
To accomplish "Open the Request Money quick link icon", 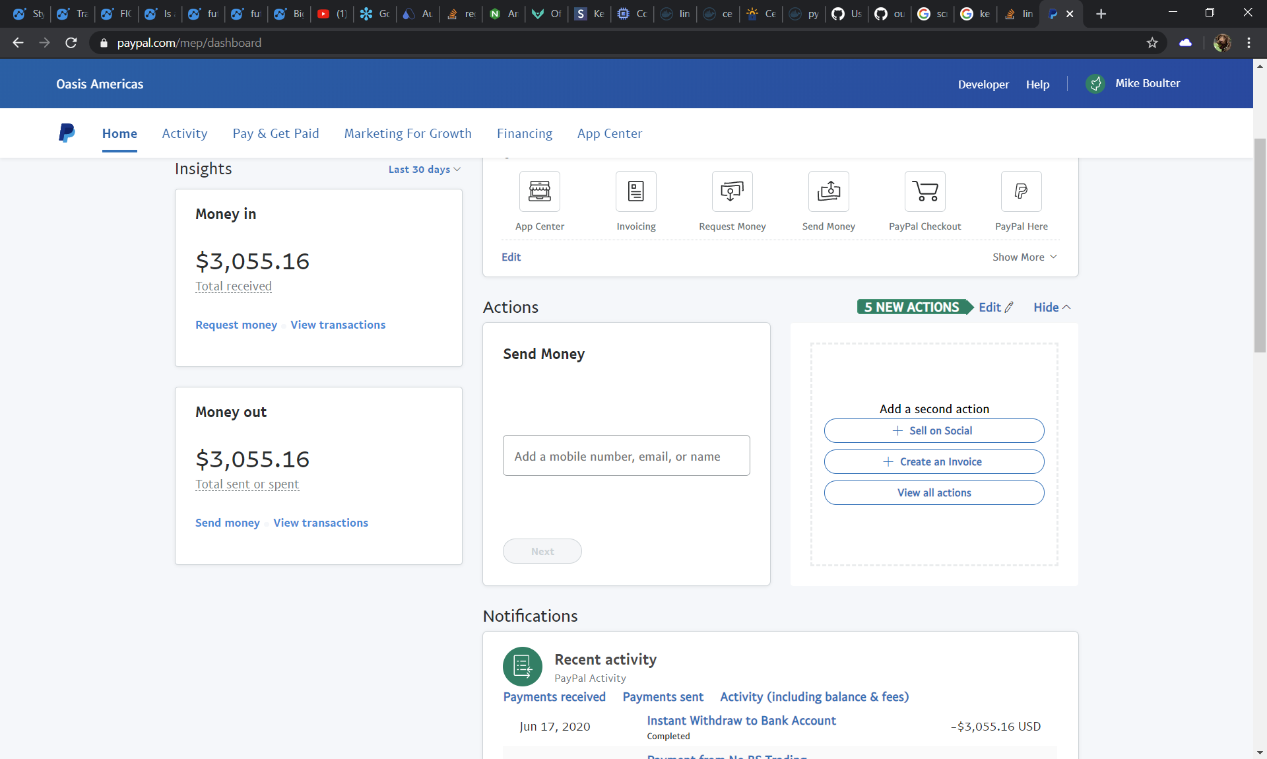I will tap(732, 191).
